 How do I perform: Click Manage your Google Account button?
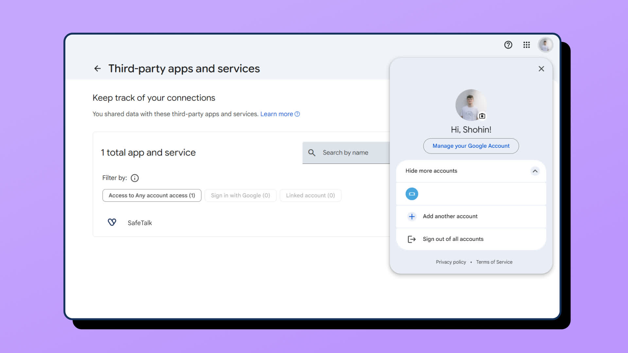click(471, 146)
